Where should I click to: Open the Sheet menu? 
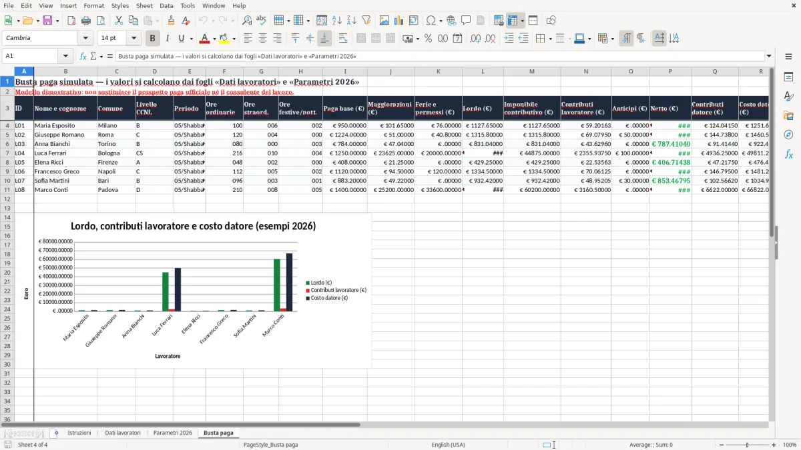click(144, 5)
